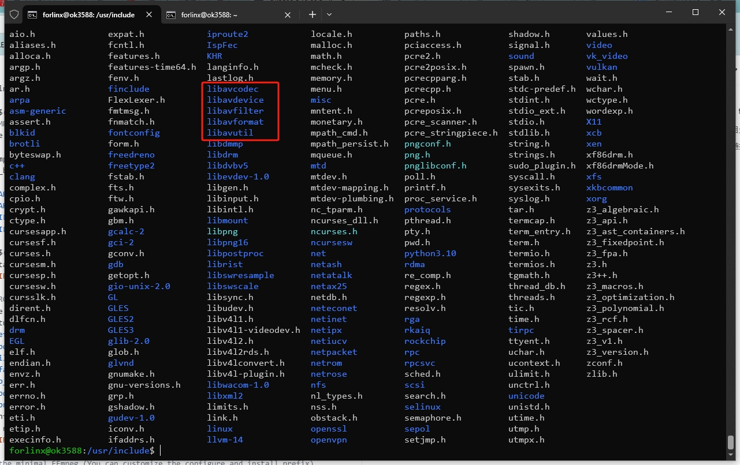This screenshot has width=740, height=465.
Task: Click the selinux directory entry
Action: click(x=422, y=407)
